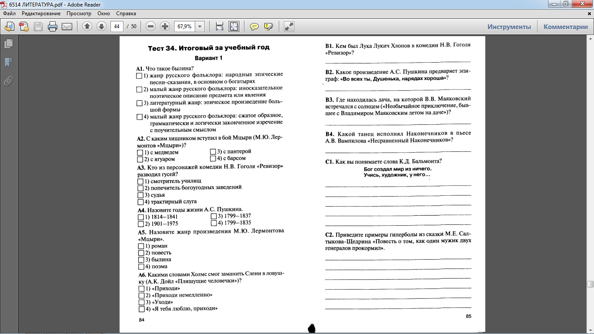Select the highlight text tool
Screen dimensions: 594x334
tap(269, 27)
